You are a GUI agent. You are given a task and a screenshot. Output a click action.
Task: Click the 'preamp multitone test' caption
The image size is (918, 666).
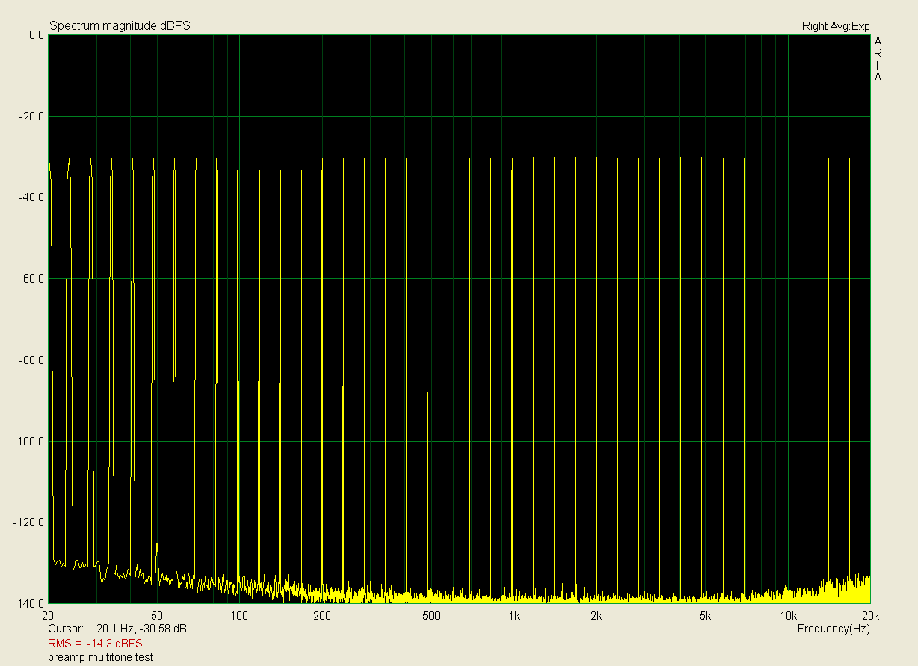[101, 657]
